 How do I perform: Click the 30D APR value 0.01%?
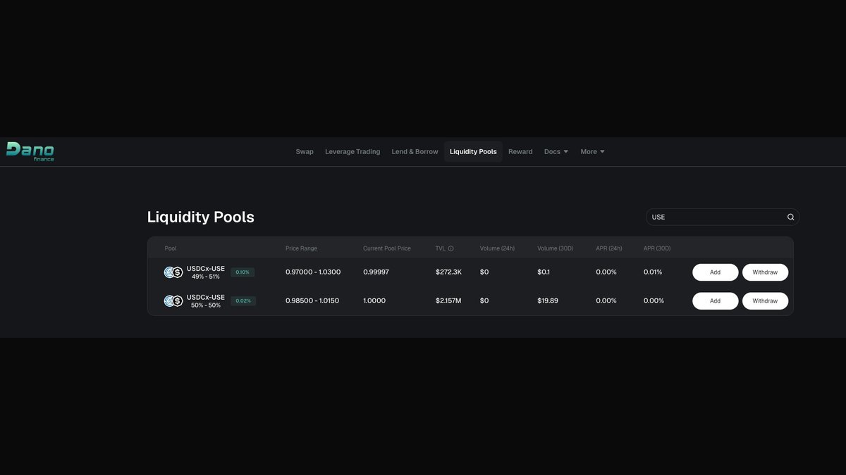click(x=653, y=272)
